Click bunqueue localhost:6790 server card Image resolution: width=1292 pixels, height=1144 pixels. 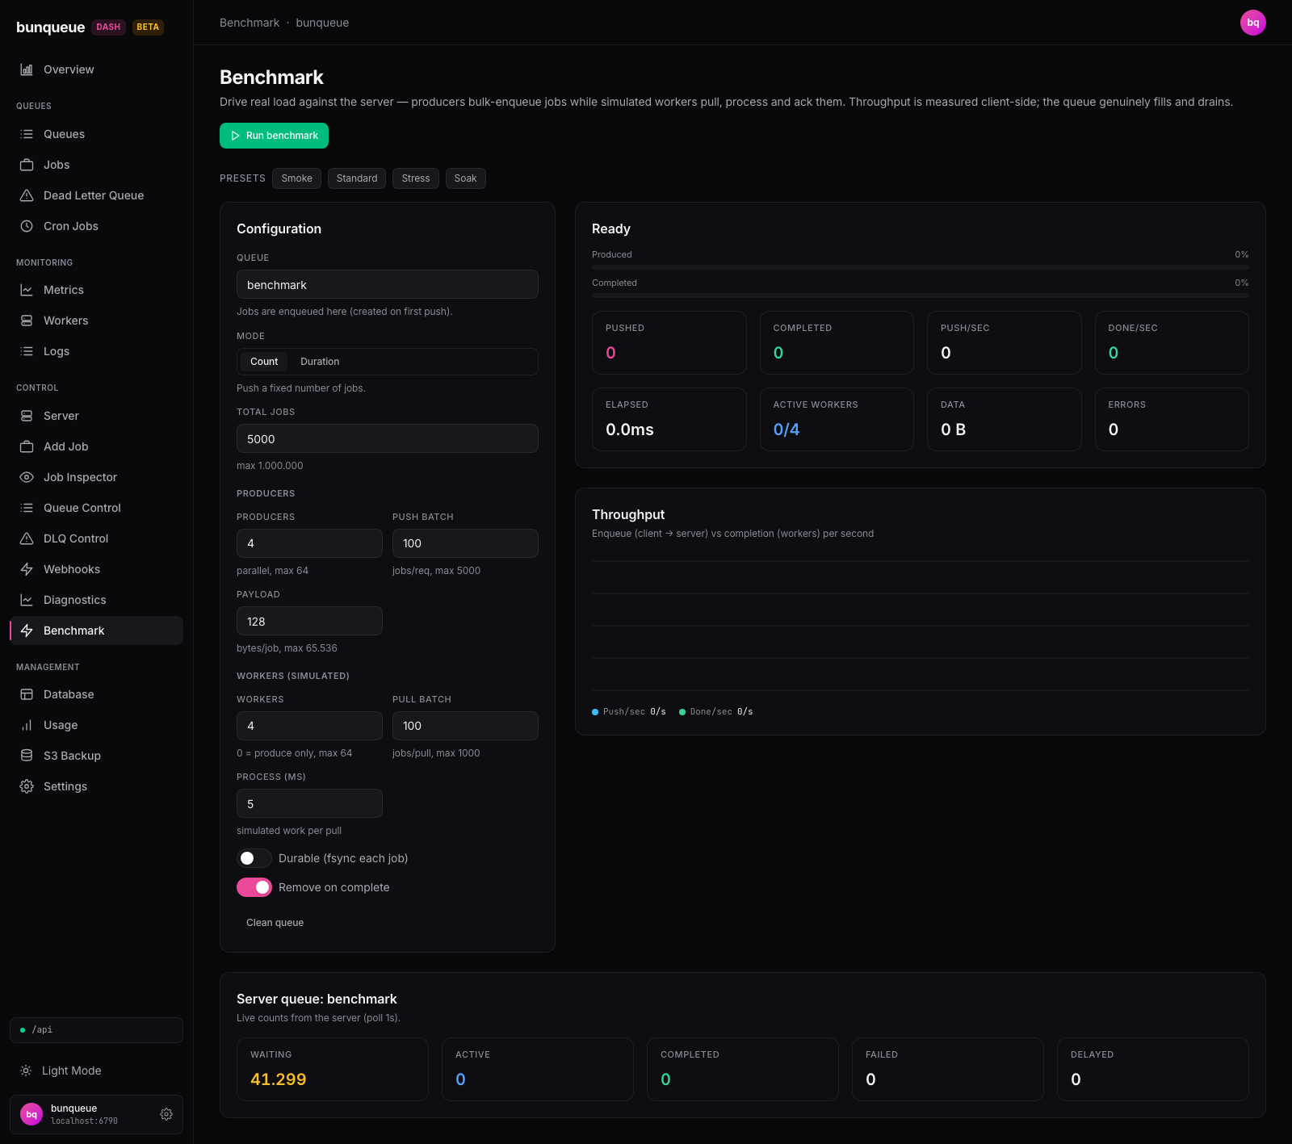(96, 1114)
